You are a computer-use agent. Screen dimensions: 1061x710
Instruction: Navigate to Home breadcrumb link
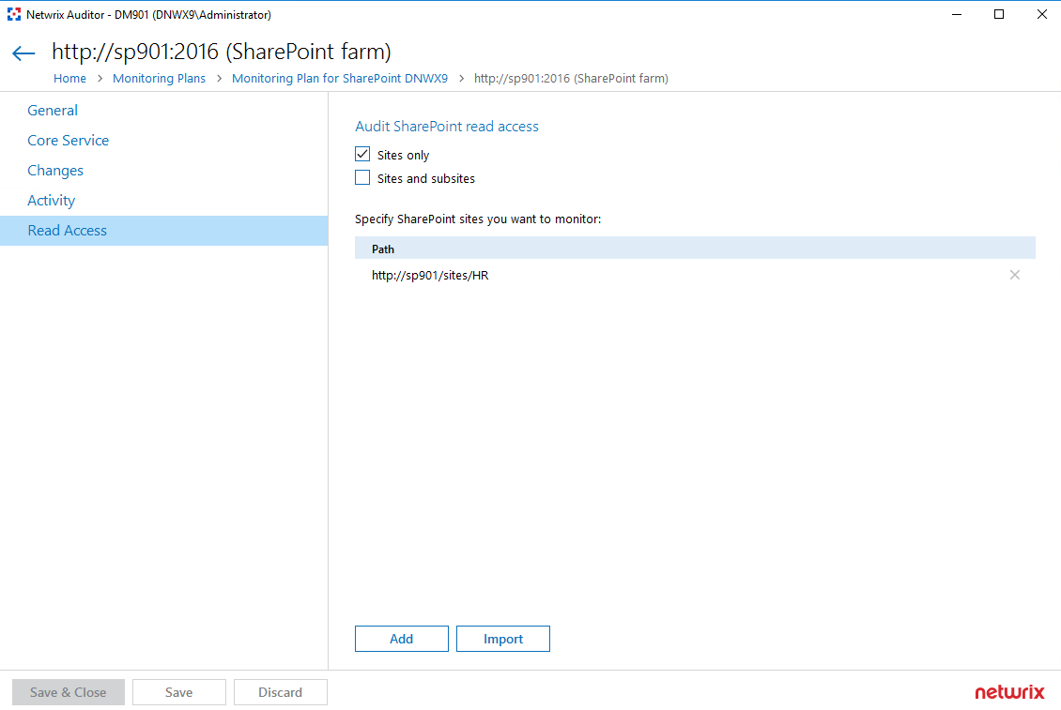click(69, 79)
